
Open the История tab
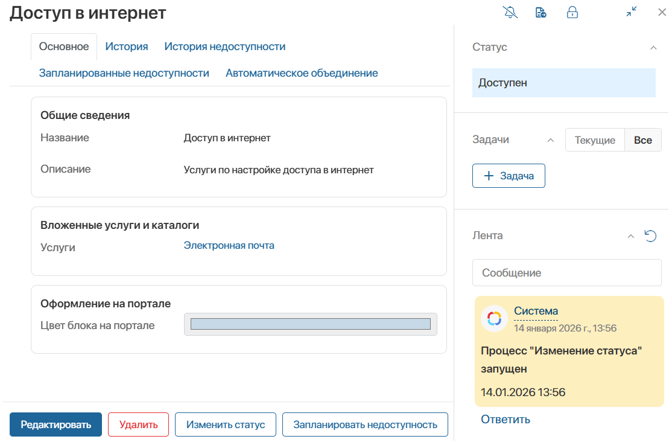(127, 46)
